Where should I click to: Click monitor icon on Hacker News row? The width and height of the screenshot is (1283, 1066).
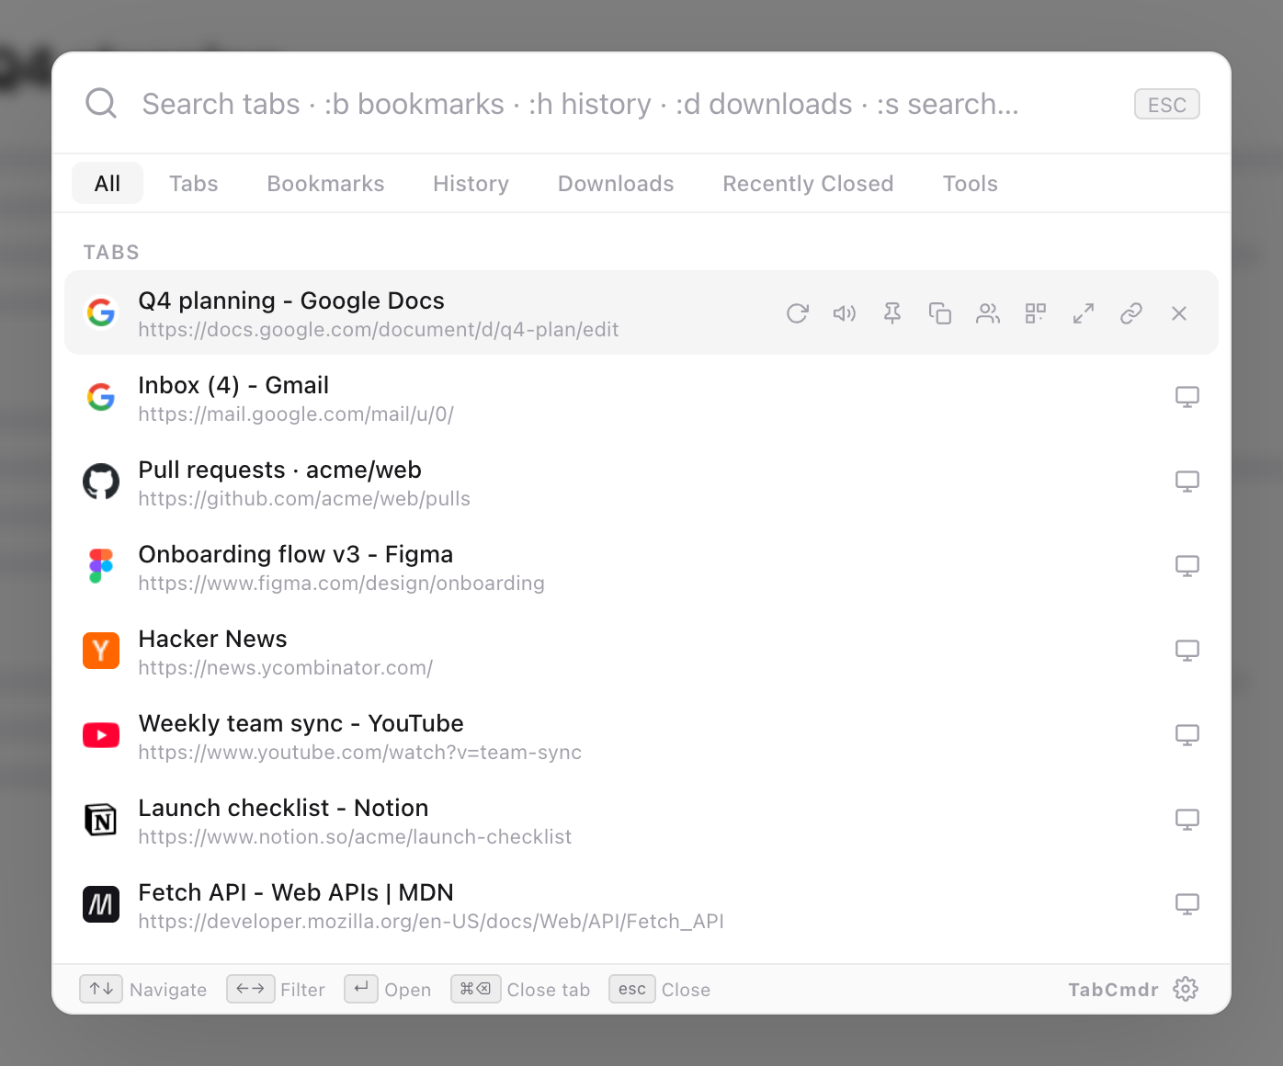(x=1187, y=651)
